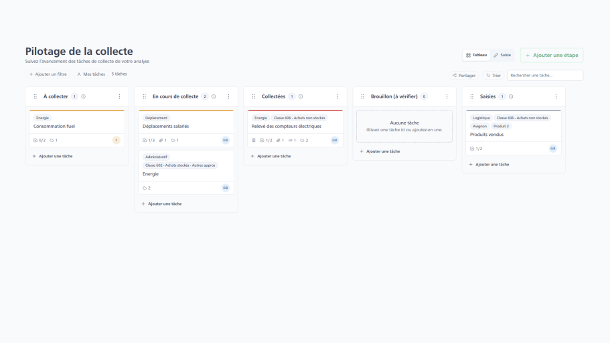Click the Déplacement tag
The image size is (610, 343).
157,118
